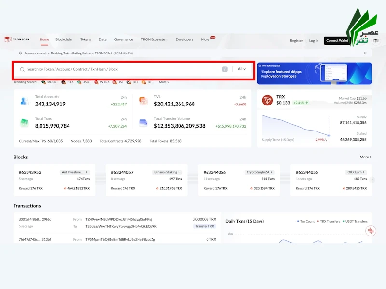Close the announcement bar
The height and width of the screenshot is (289, 386).
click(x=365, y=53)
